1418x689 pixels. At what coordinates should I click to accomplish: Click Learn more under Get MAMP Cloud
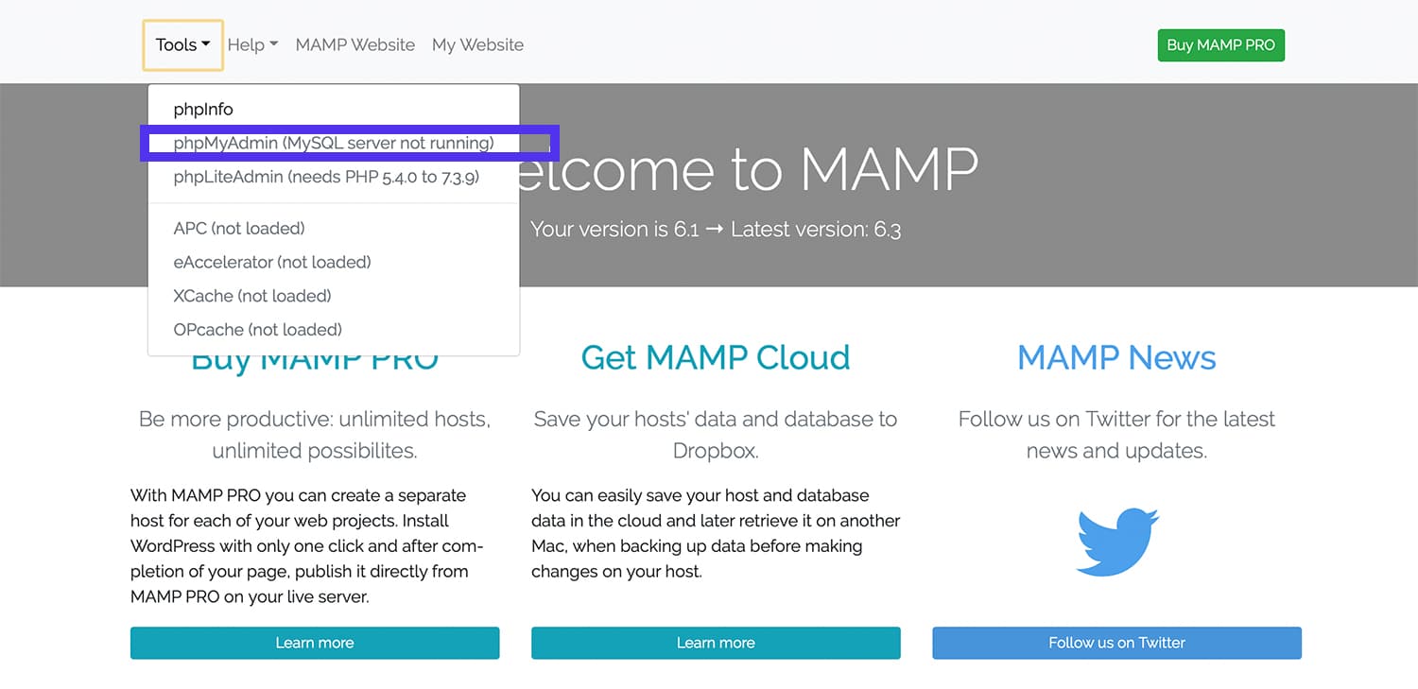[x=716, y=643]
